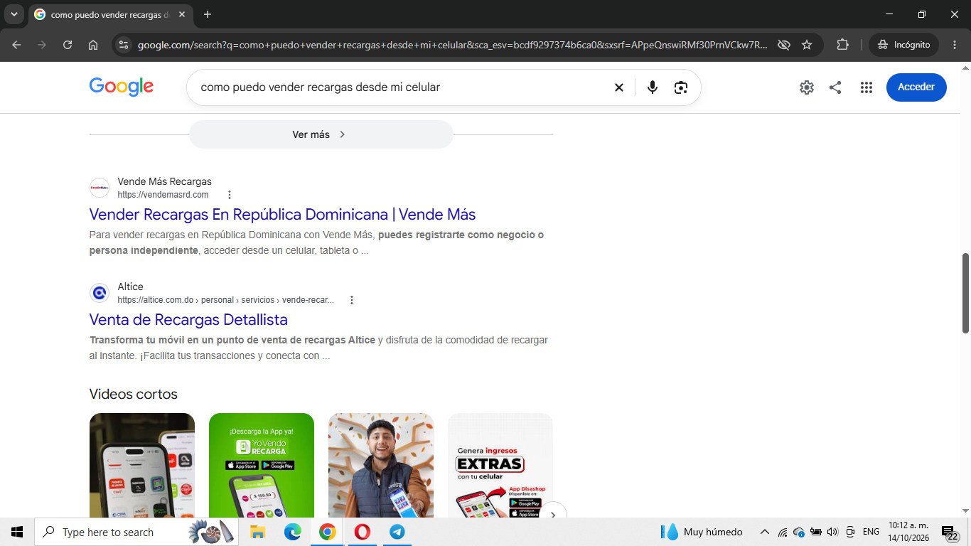Show hidden system tray icons
The width and height of the screenshot is (971, 546).
[765, 532]
